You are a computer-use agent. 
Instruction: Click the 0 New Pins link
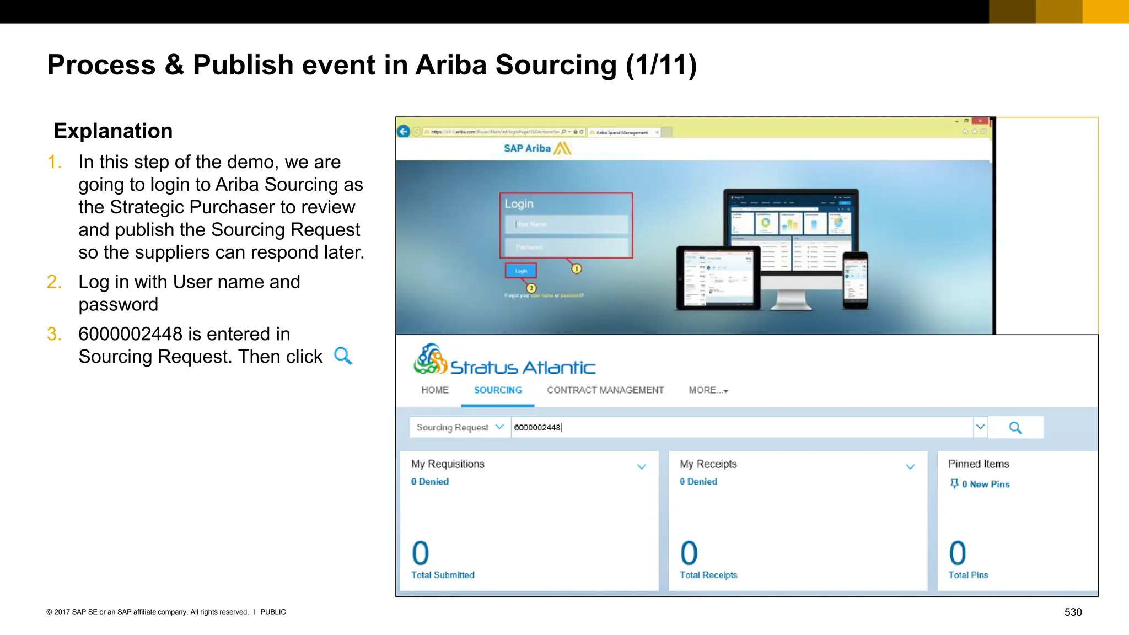click(986, 484)
